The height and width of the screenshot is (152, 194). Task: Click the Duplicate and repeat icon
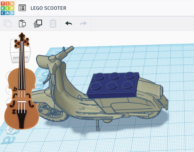coord(38,23)
